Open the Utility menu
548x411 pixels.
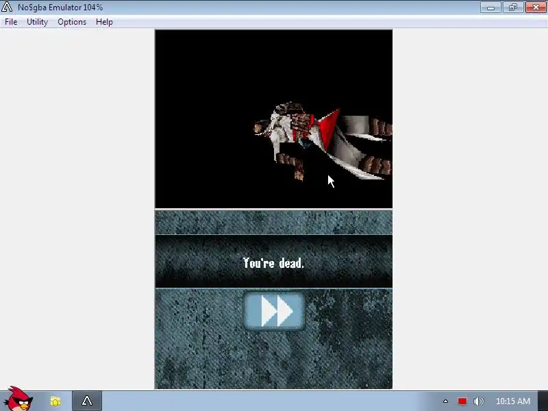pyautogui.click(x=37, y=22)
